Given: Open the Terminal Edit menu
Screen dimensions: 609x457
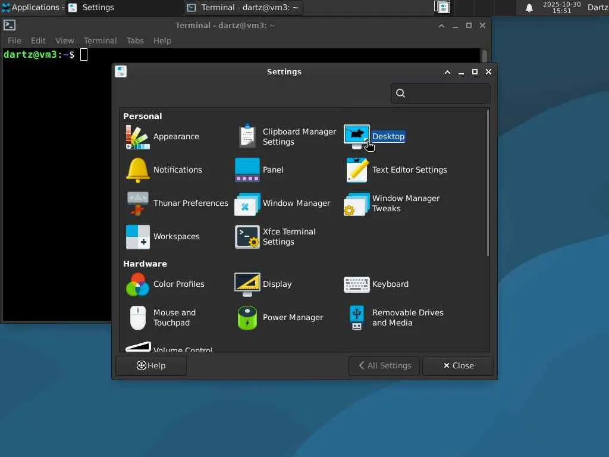Looking at the screenshot, I should pyautogui.click(x=38, y=40).
